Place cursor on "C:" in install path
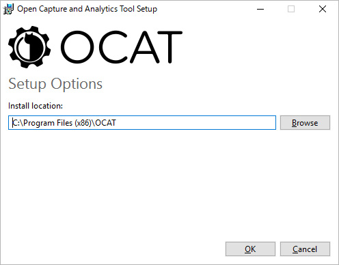Viewport: 339px width, 265px height. point(16,123)
